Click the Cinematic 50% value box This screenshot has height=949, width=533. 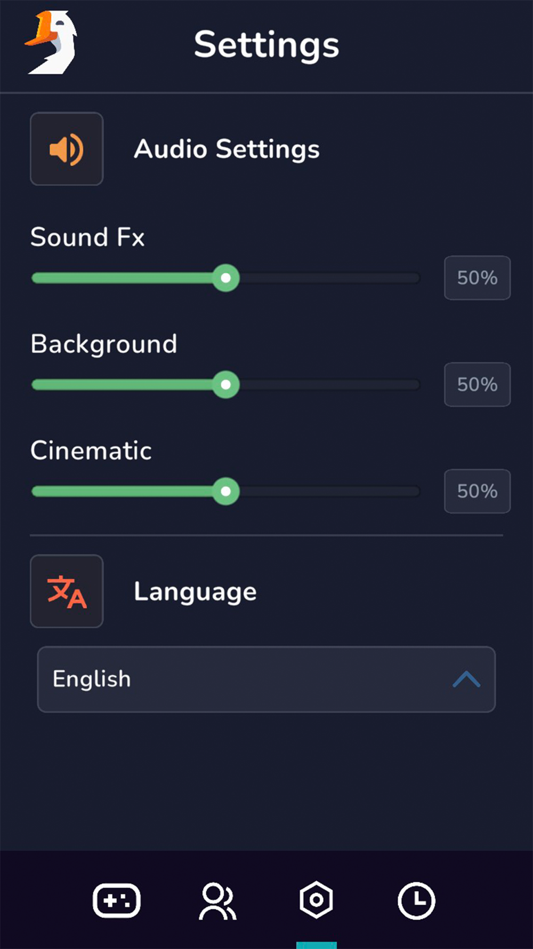tap(477, 492)
